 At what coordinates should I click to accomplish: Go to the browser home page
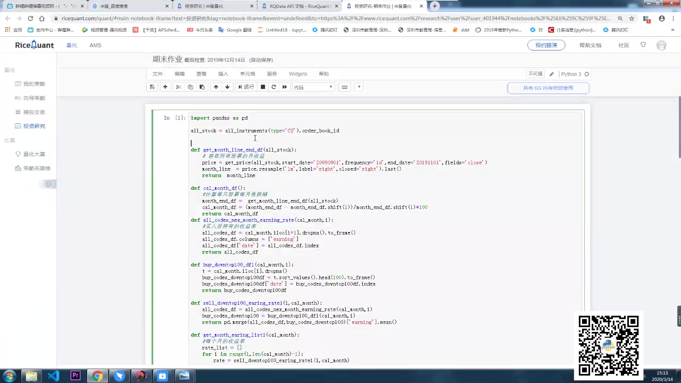click(41, 18)
